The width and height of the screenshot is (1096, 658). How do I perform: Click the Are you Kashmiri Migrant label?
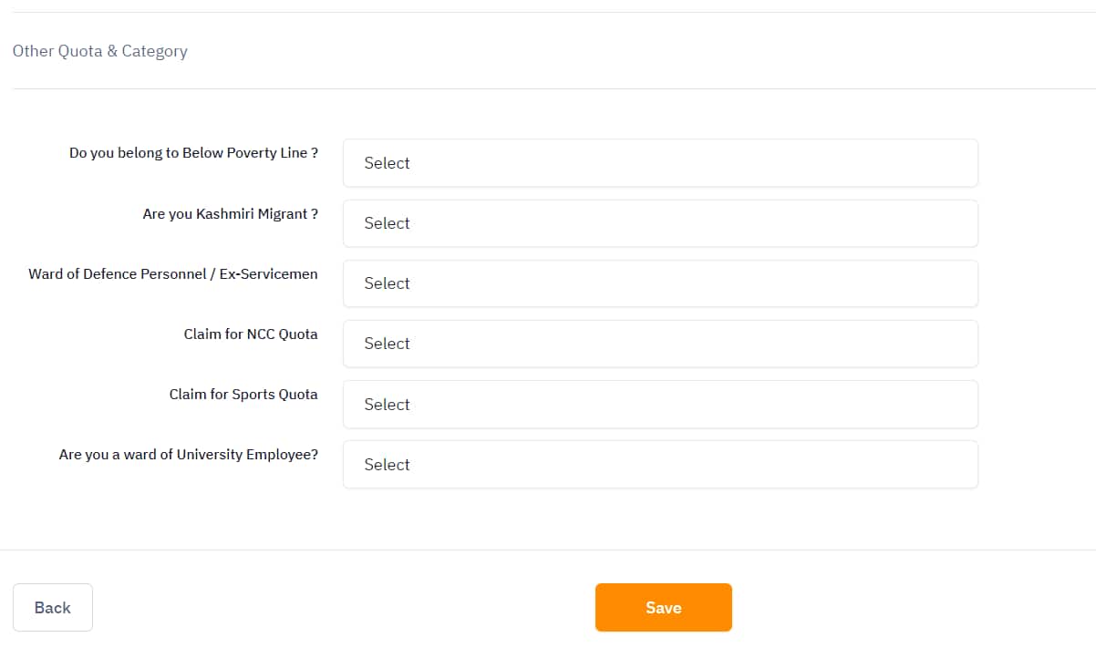[230, 213]
